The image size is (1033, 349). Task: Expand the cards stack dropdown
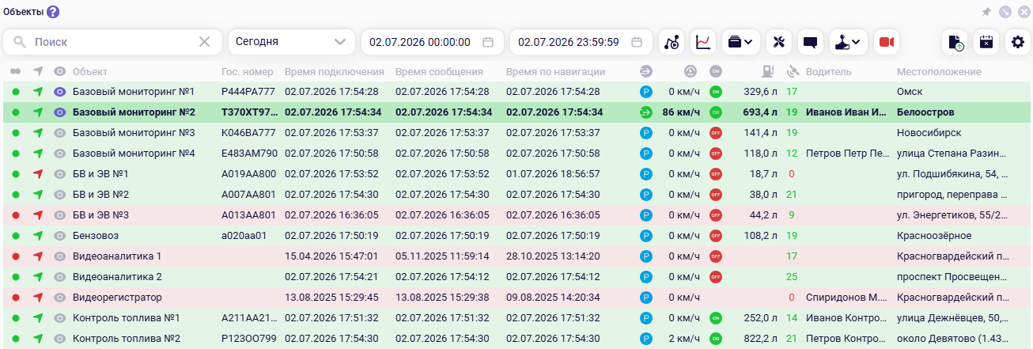740,42
